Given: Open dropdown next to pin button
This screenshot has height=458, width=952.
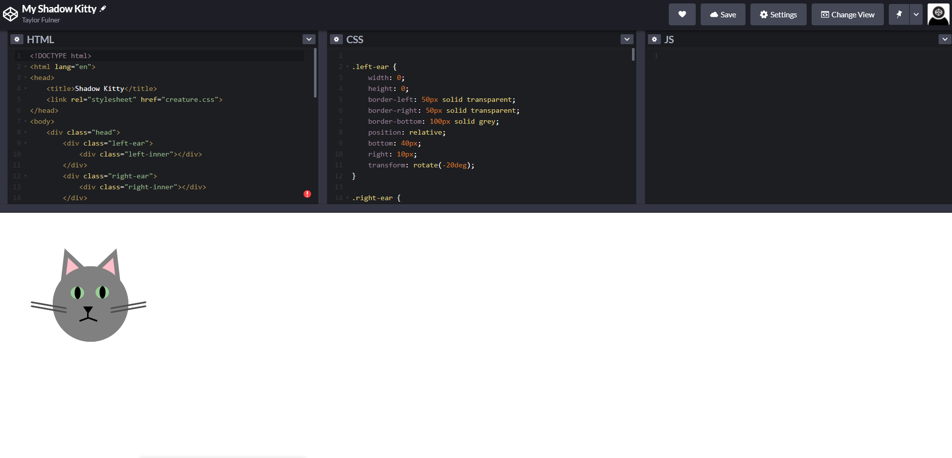Looking at the screenshot, I should pyautogui.click(x=916, y=14).
